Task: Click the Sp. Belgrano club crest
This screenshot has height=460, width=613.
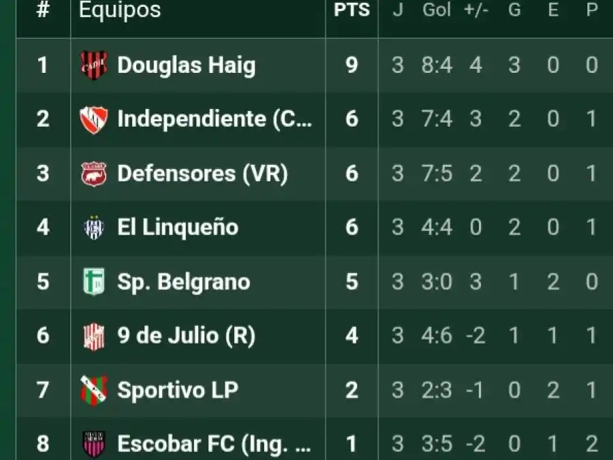Action: pyautogui.click(x=93, y=281)
